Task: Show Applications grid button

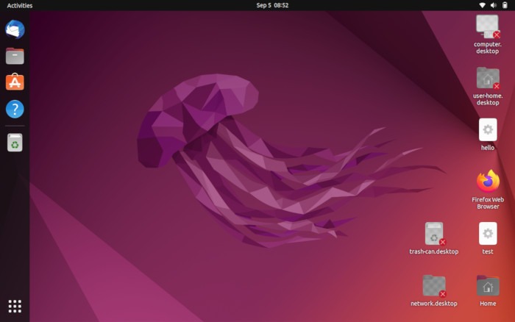Action: [15, 307]
